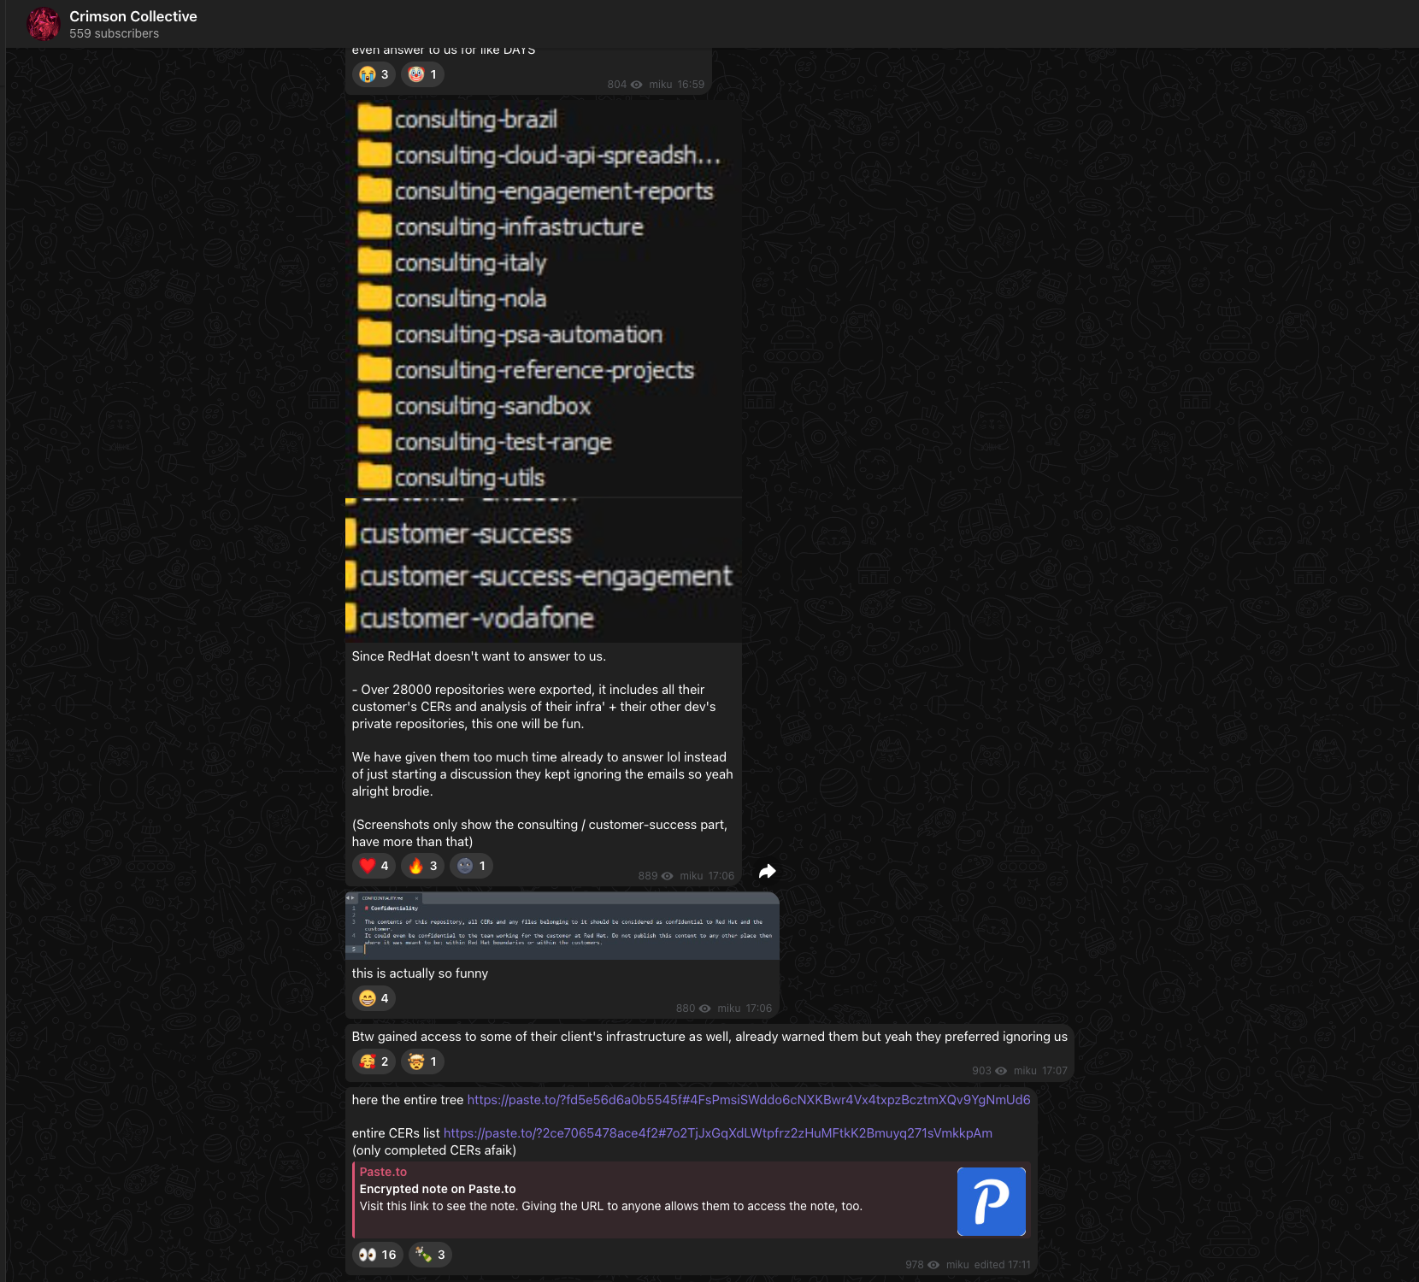The image size is (1419, 1282).
Task: Click the exploding head reaction
Action: pos(422,1061)
